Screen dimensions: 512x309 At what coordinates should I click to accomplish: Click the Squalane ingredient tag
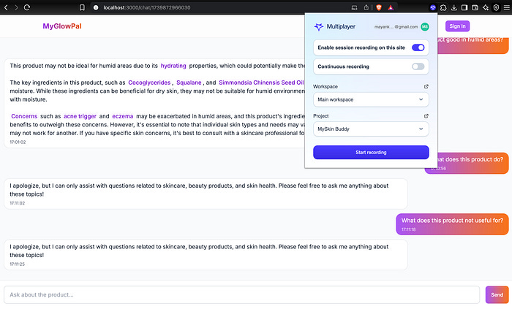pyautogui.click(x=189, y=83)
